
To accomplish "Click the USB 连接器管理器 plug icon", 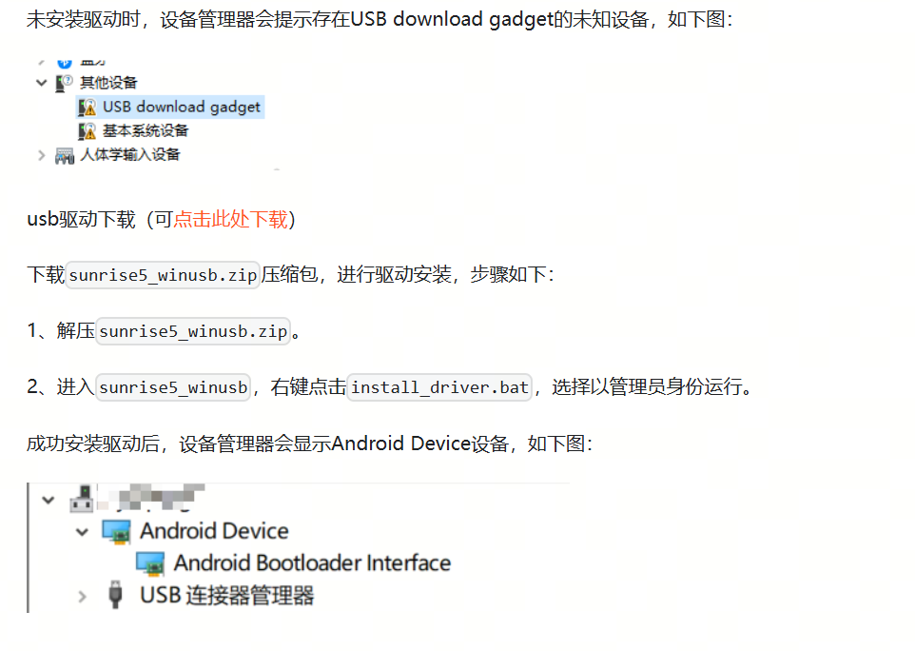I will pyautogui.click(x=115, y=595).
